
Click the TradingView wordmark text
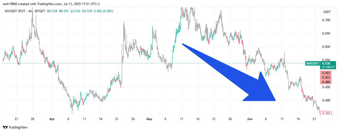[x=18, y=127]
